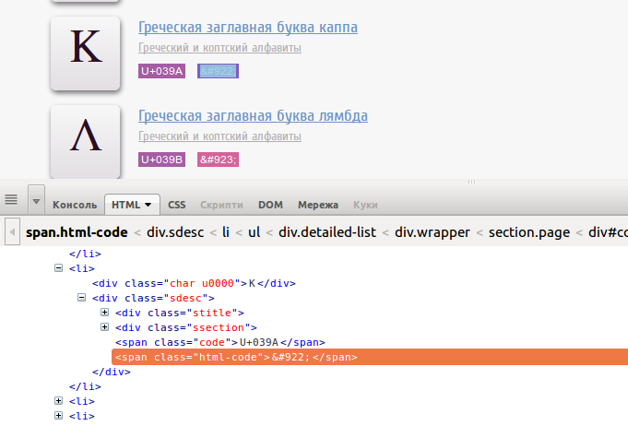Select ul in the breadcrumb path

254,232
